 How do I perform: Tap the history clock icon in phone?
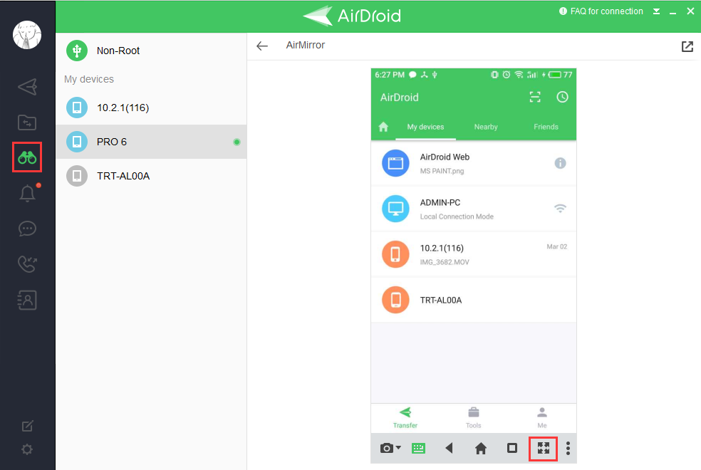[562, 97]
